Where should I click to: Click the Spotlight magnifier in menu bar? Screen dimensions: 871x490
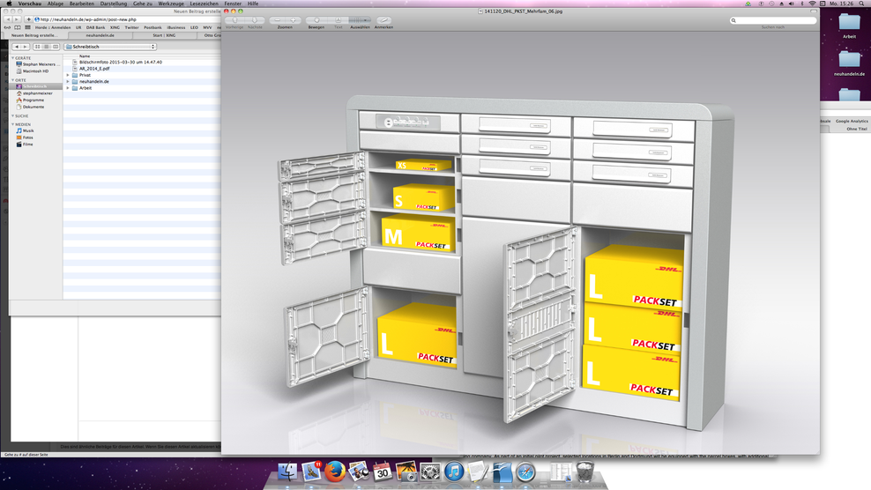coord(861,4)
